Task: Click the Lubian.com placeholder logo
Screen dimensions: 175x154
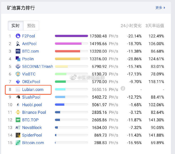Action: coord(18,89)
